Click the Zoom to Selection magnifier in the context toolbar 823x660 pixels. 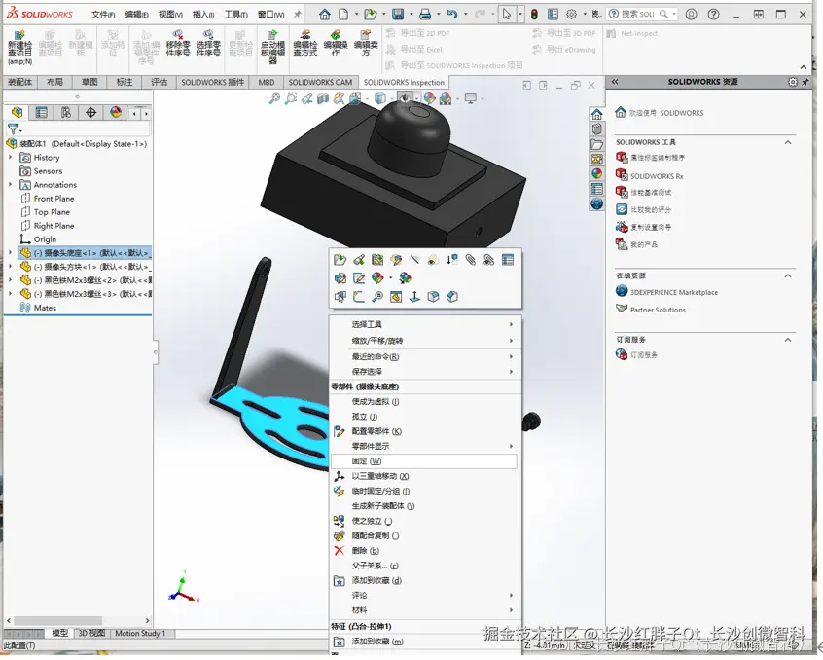point(376,297)
